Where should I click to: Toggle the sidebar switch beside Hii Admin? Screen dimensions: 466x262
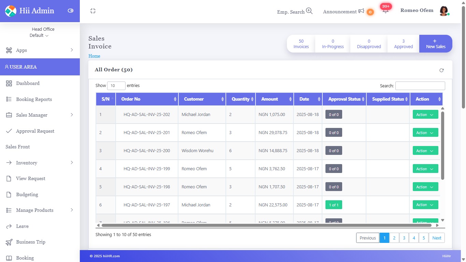pyautogui.click(x=71, y=11)
